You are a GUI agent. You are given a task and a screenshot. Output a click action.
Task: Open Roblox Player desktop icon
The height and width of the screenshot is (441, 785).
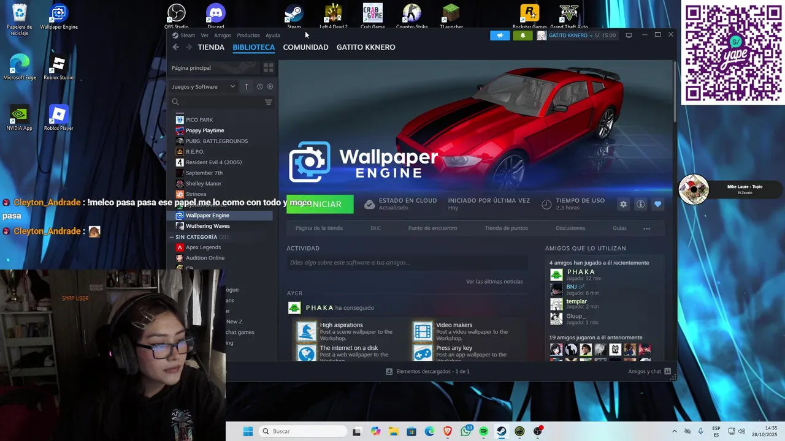(x=58, y=118)
